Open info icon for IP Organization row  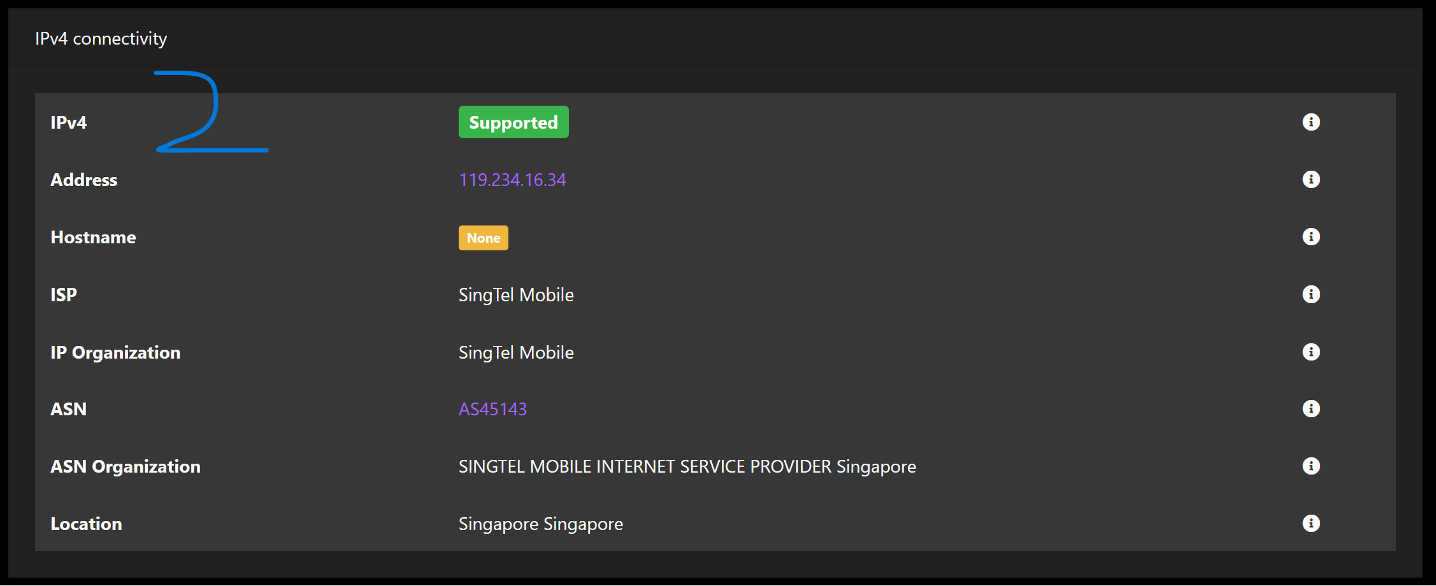tap(1310, 352)
